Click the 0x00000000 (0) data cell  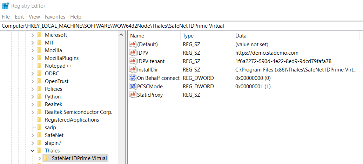point(253,78)
